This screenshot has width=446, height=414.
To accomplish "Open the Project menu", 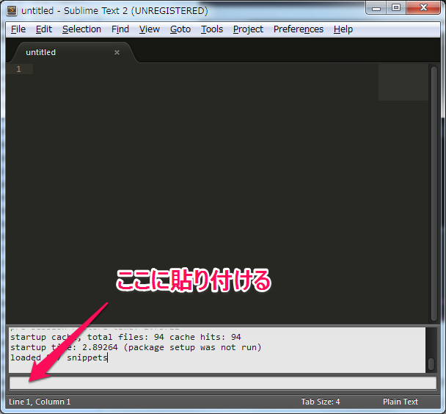I will [248, 29].
